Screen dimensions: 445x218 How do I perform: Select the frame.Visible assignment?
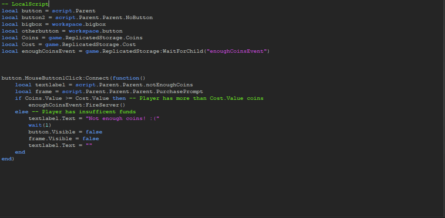click(x=63, y=138)
